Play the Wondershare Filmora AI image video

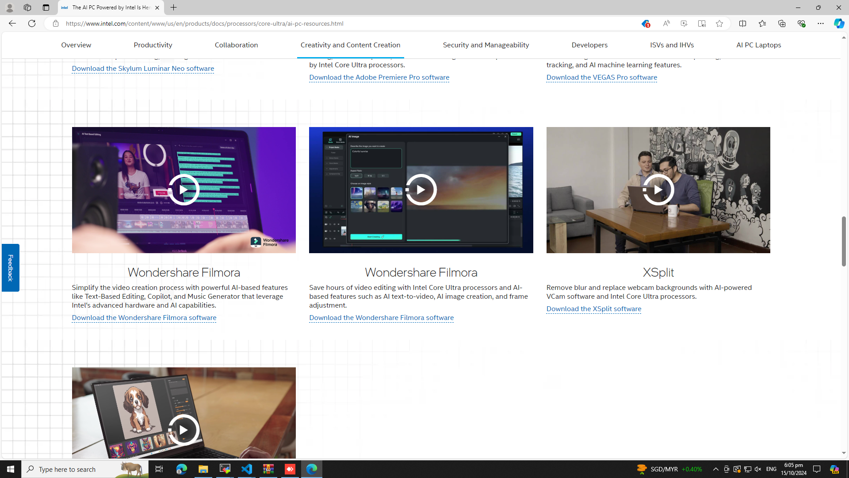click(x=421, y=190)
